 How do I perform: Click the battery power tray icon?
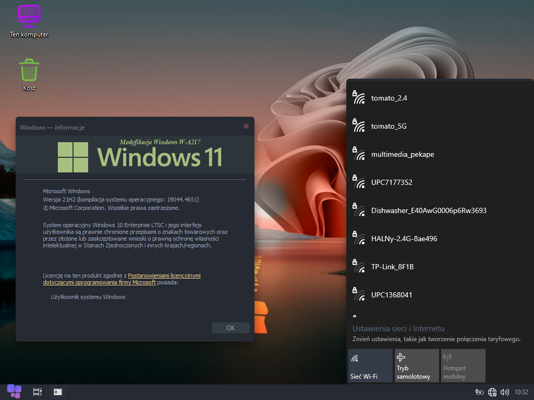pyautogui.click(x=480, y=392)
